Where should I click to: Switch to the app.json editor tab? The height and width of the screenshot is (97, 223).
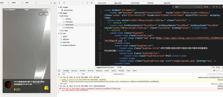click(x=167, y=3)
